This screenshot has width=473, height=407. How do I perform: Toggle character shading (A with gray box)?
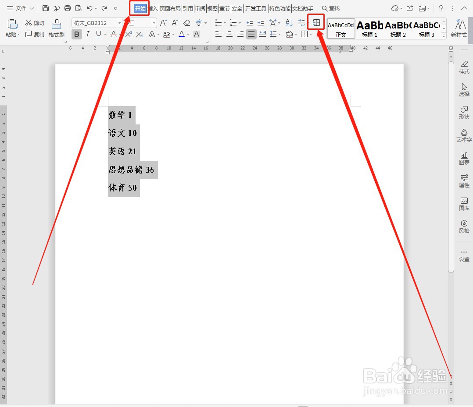click(x=197, y=34)
